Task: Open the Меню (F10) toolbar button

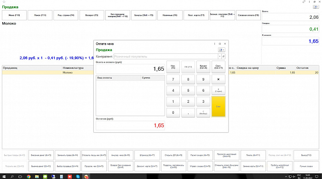Action: pos(14,15)
